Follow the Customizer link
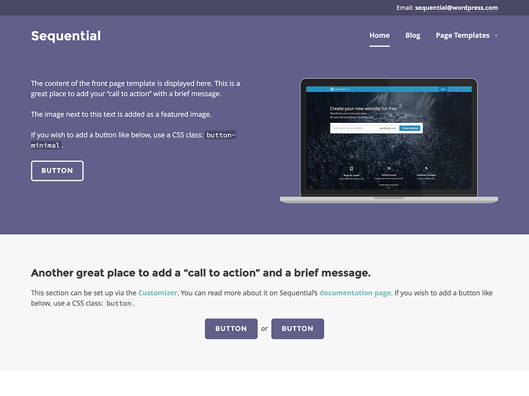Viewport: 529px width, 396px height. [157, 293]
